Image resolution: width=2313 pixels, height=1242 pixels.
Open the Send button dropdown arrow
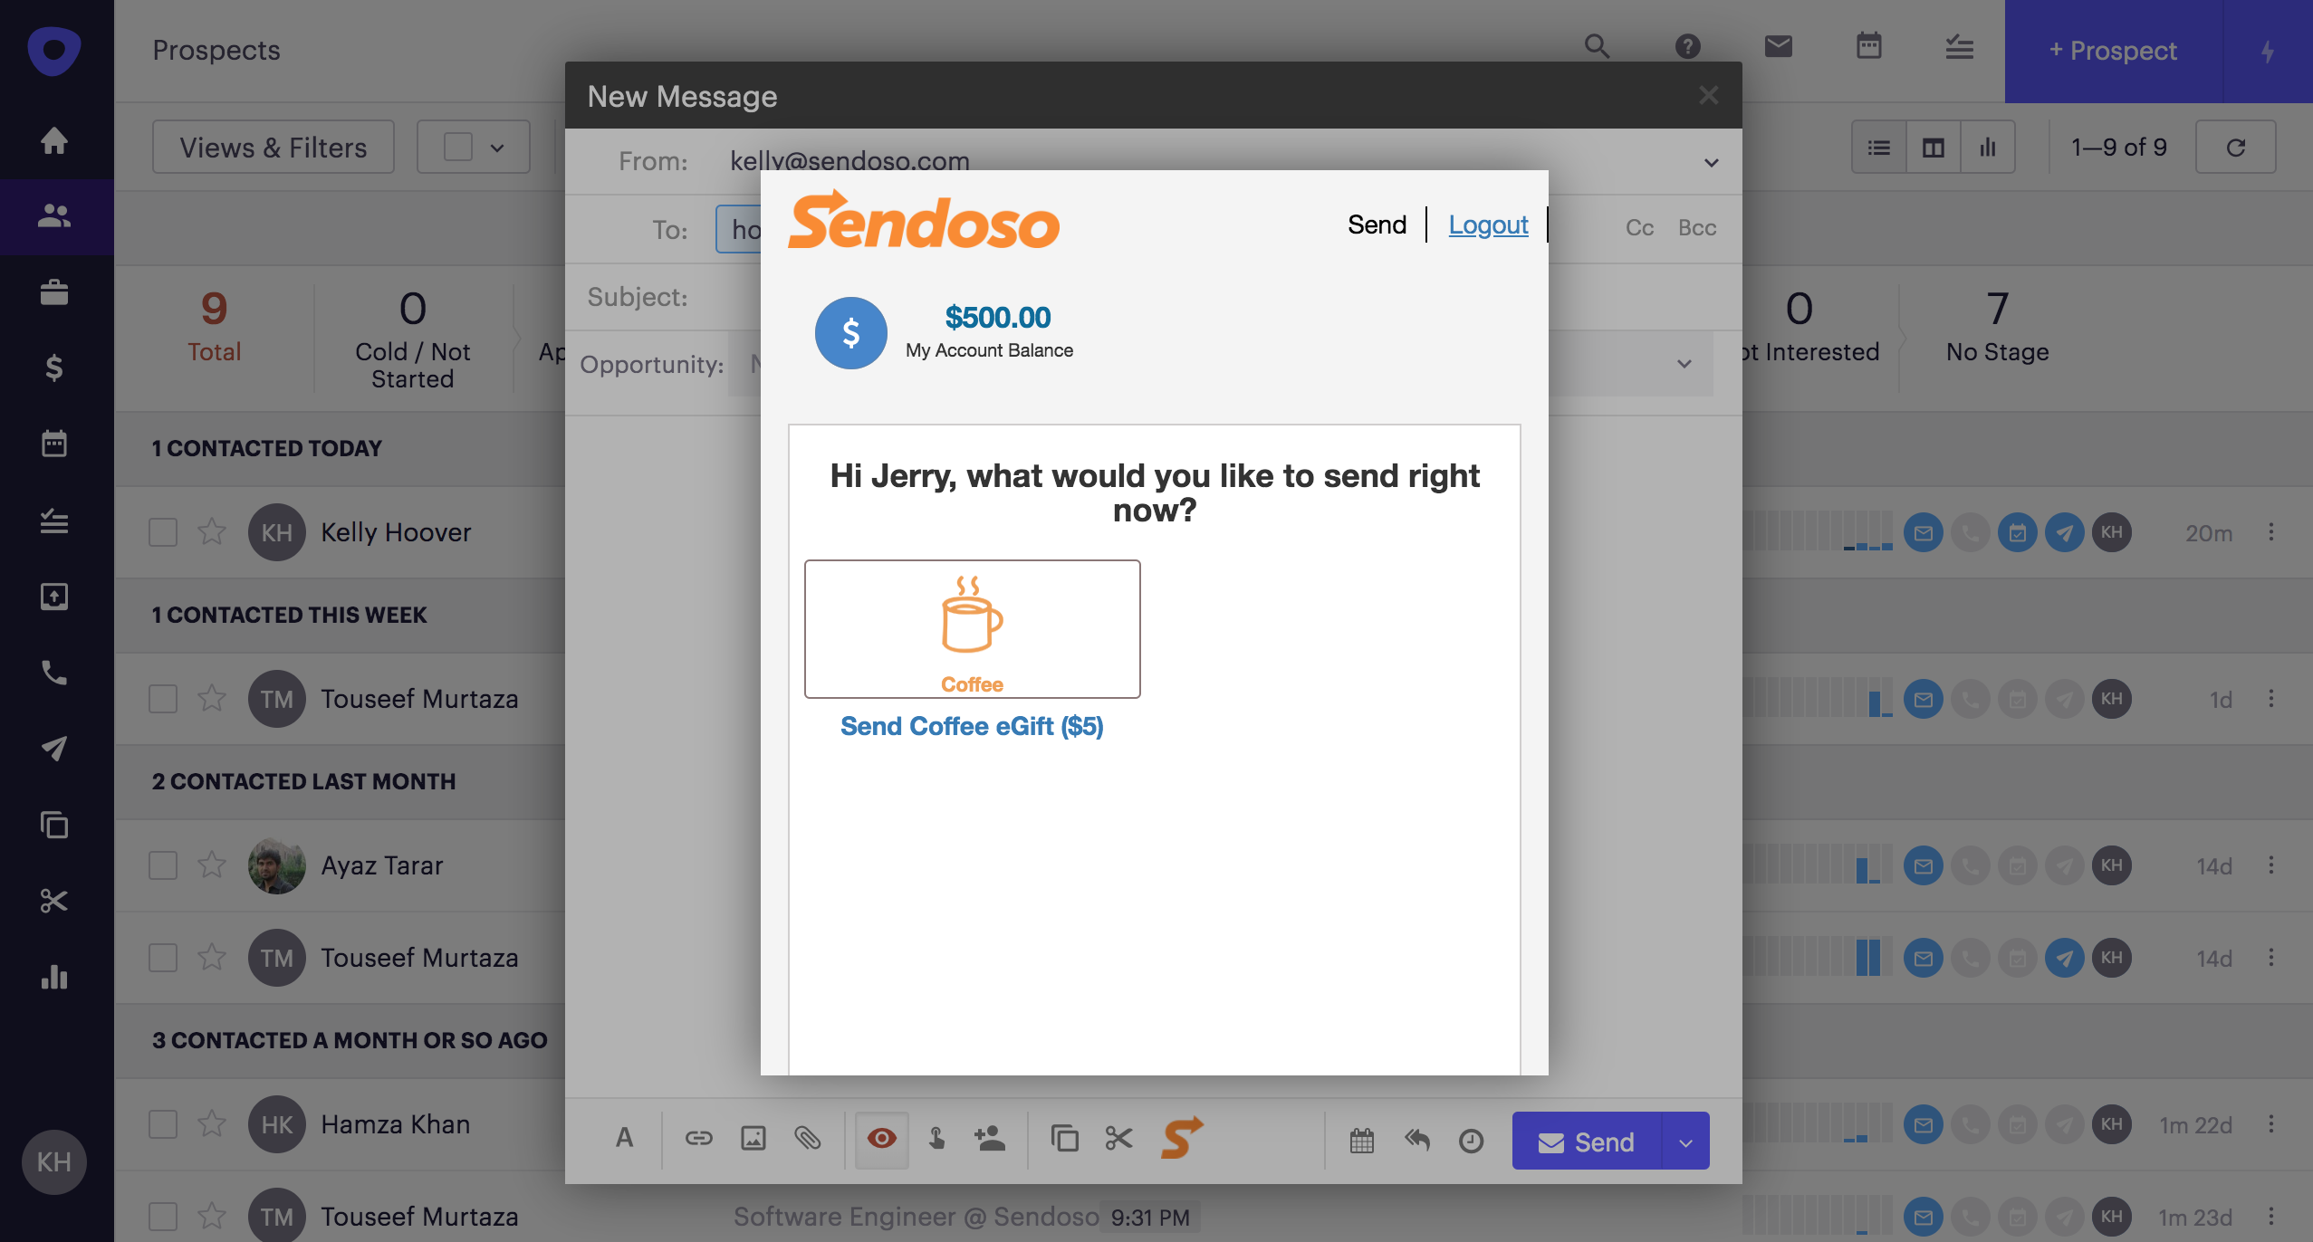pyautogui.click(x=1685, y=1142)
